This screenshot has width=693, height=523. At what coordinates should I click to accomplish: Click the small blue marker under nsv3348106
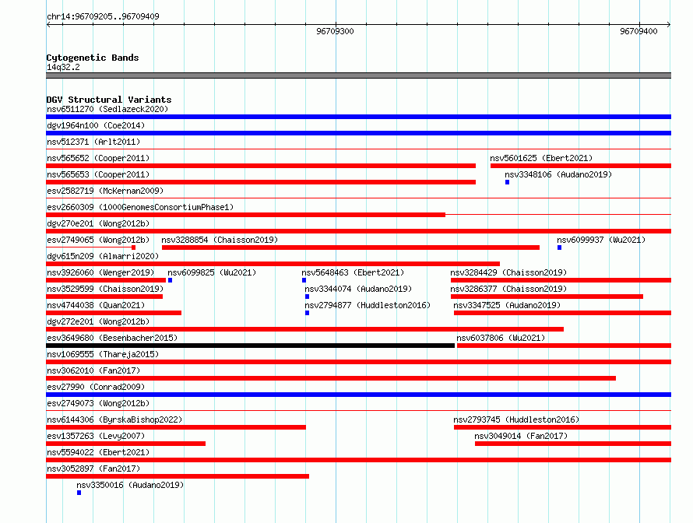coord(508,182)
